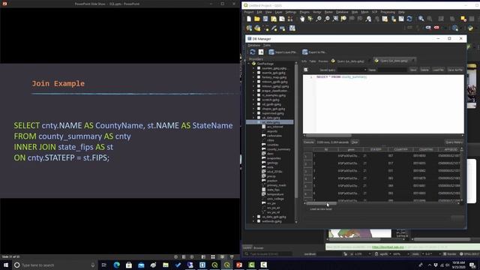Click Export to File in DB Manager
This screenshot has width=480, height=270.
pyautogui.click(x=314, y=52)
